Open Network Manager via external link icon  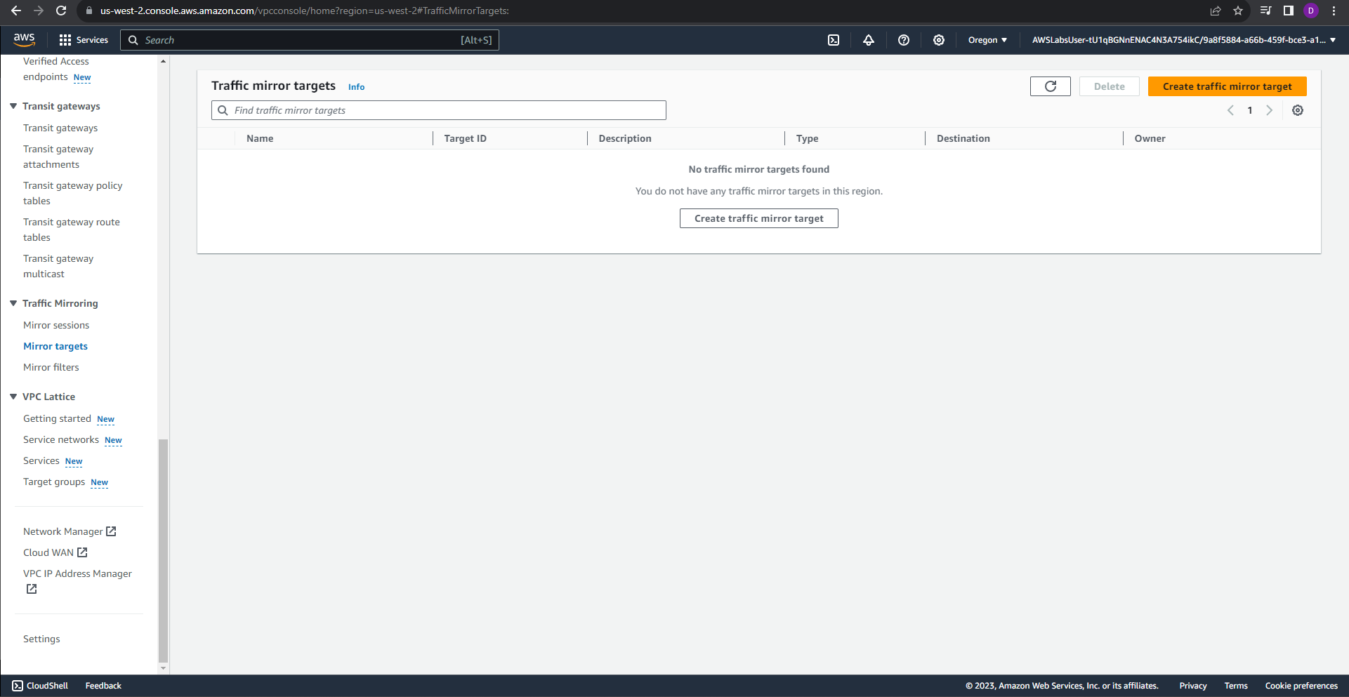click(112, 531)
